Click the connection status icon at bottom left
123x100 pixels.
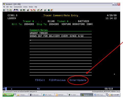pos(4,92)
